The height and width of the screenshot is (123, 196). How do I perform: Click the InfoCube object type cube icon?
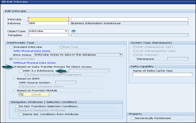pyautogui.click(x=73, y=31)
